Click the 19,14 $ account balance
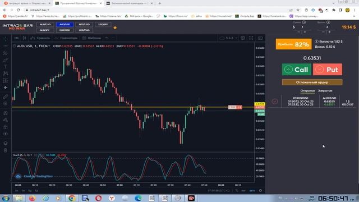 [349, 27]
